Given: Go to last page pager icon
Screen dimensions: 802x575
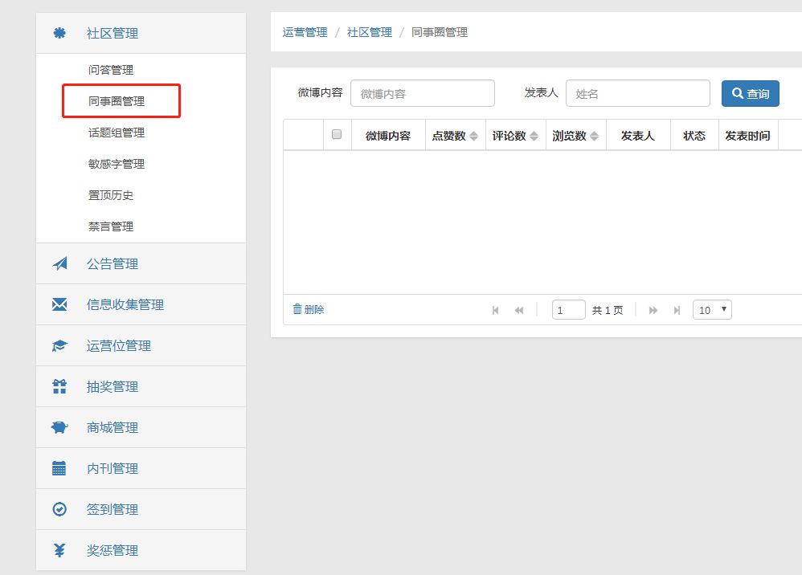Looking at the screenshot, I should point(677,310).
